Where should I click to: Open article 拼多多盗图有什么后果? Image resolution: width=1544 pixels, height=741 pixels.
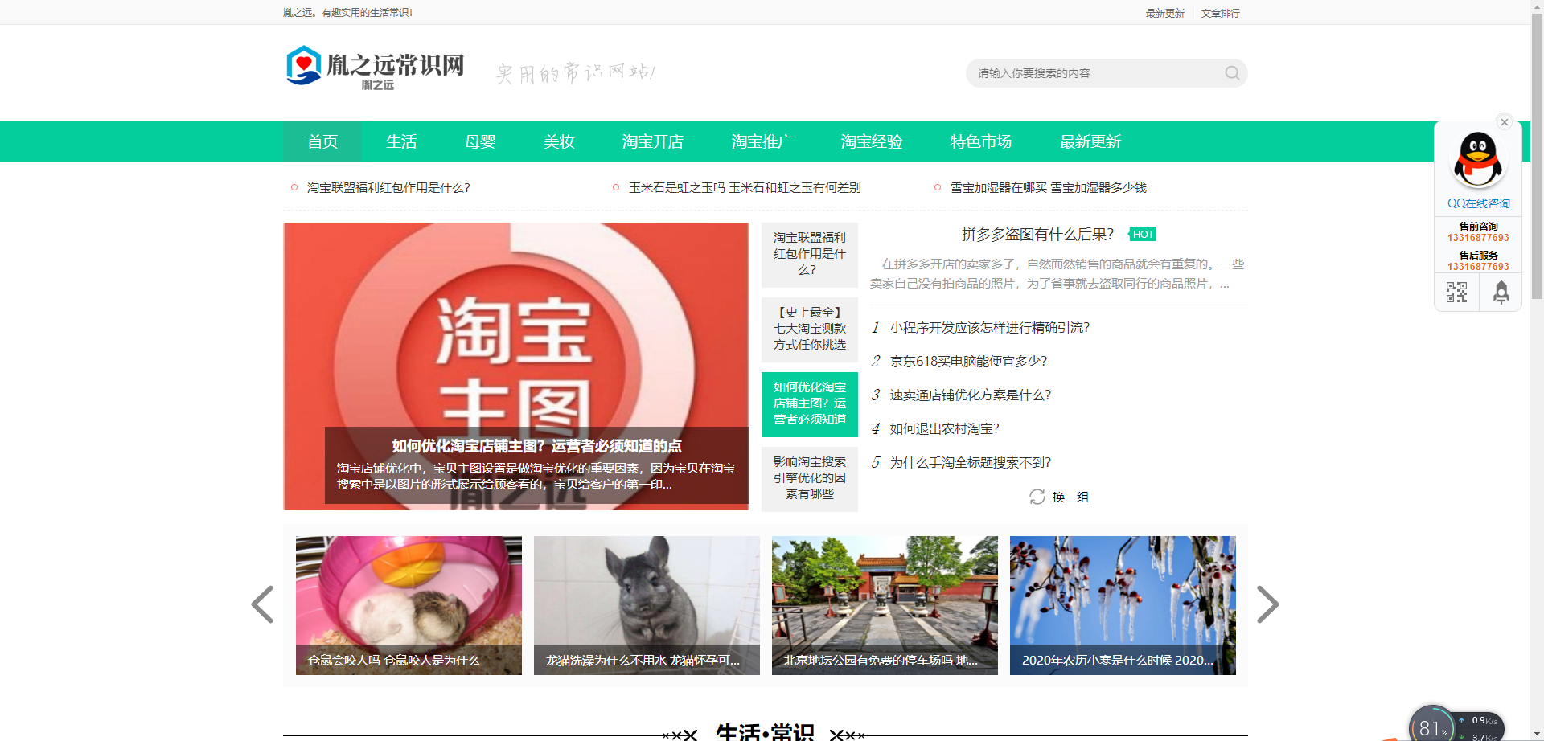(x=1037, y=235)
